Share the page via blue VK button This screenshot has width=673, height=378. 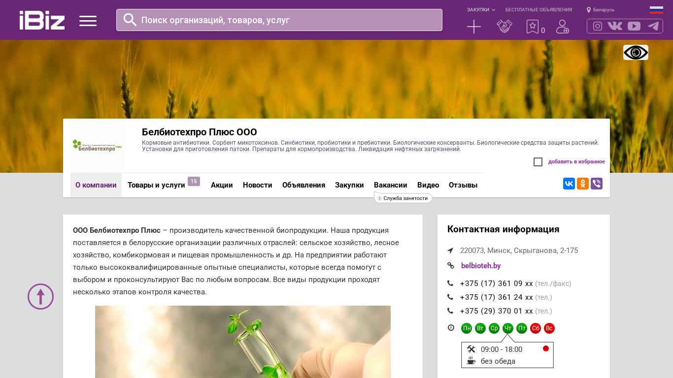pyautogui.click(x=569, y=184)
